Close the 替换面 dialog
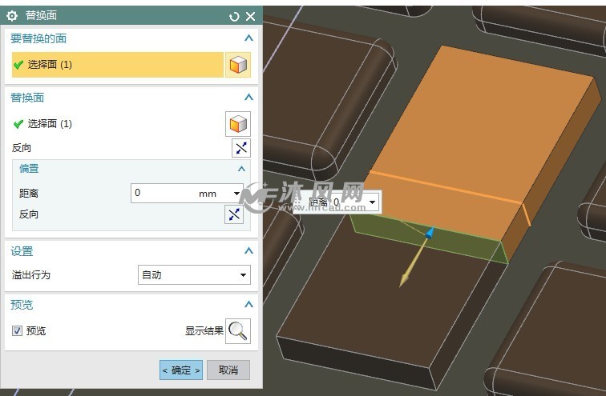606x396 pixels. click(x=250, y=16)
